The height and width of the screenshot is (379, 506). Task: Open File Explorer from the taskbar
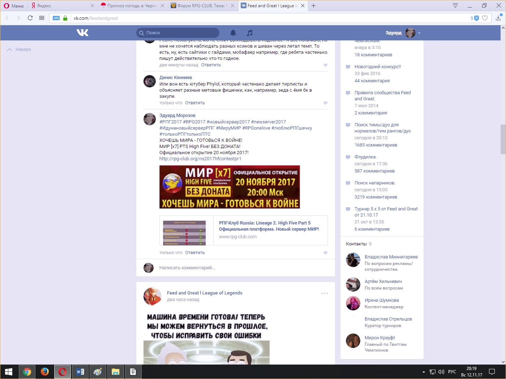click(115, 372)
